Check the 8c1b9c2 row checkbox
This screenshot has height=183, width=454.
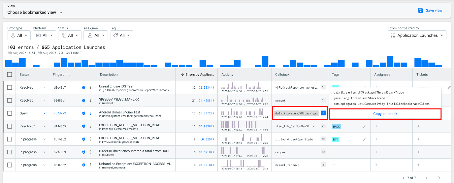[x=10, y=139]
